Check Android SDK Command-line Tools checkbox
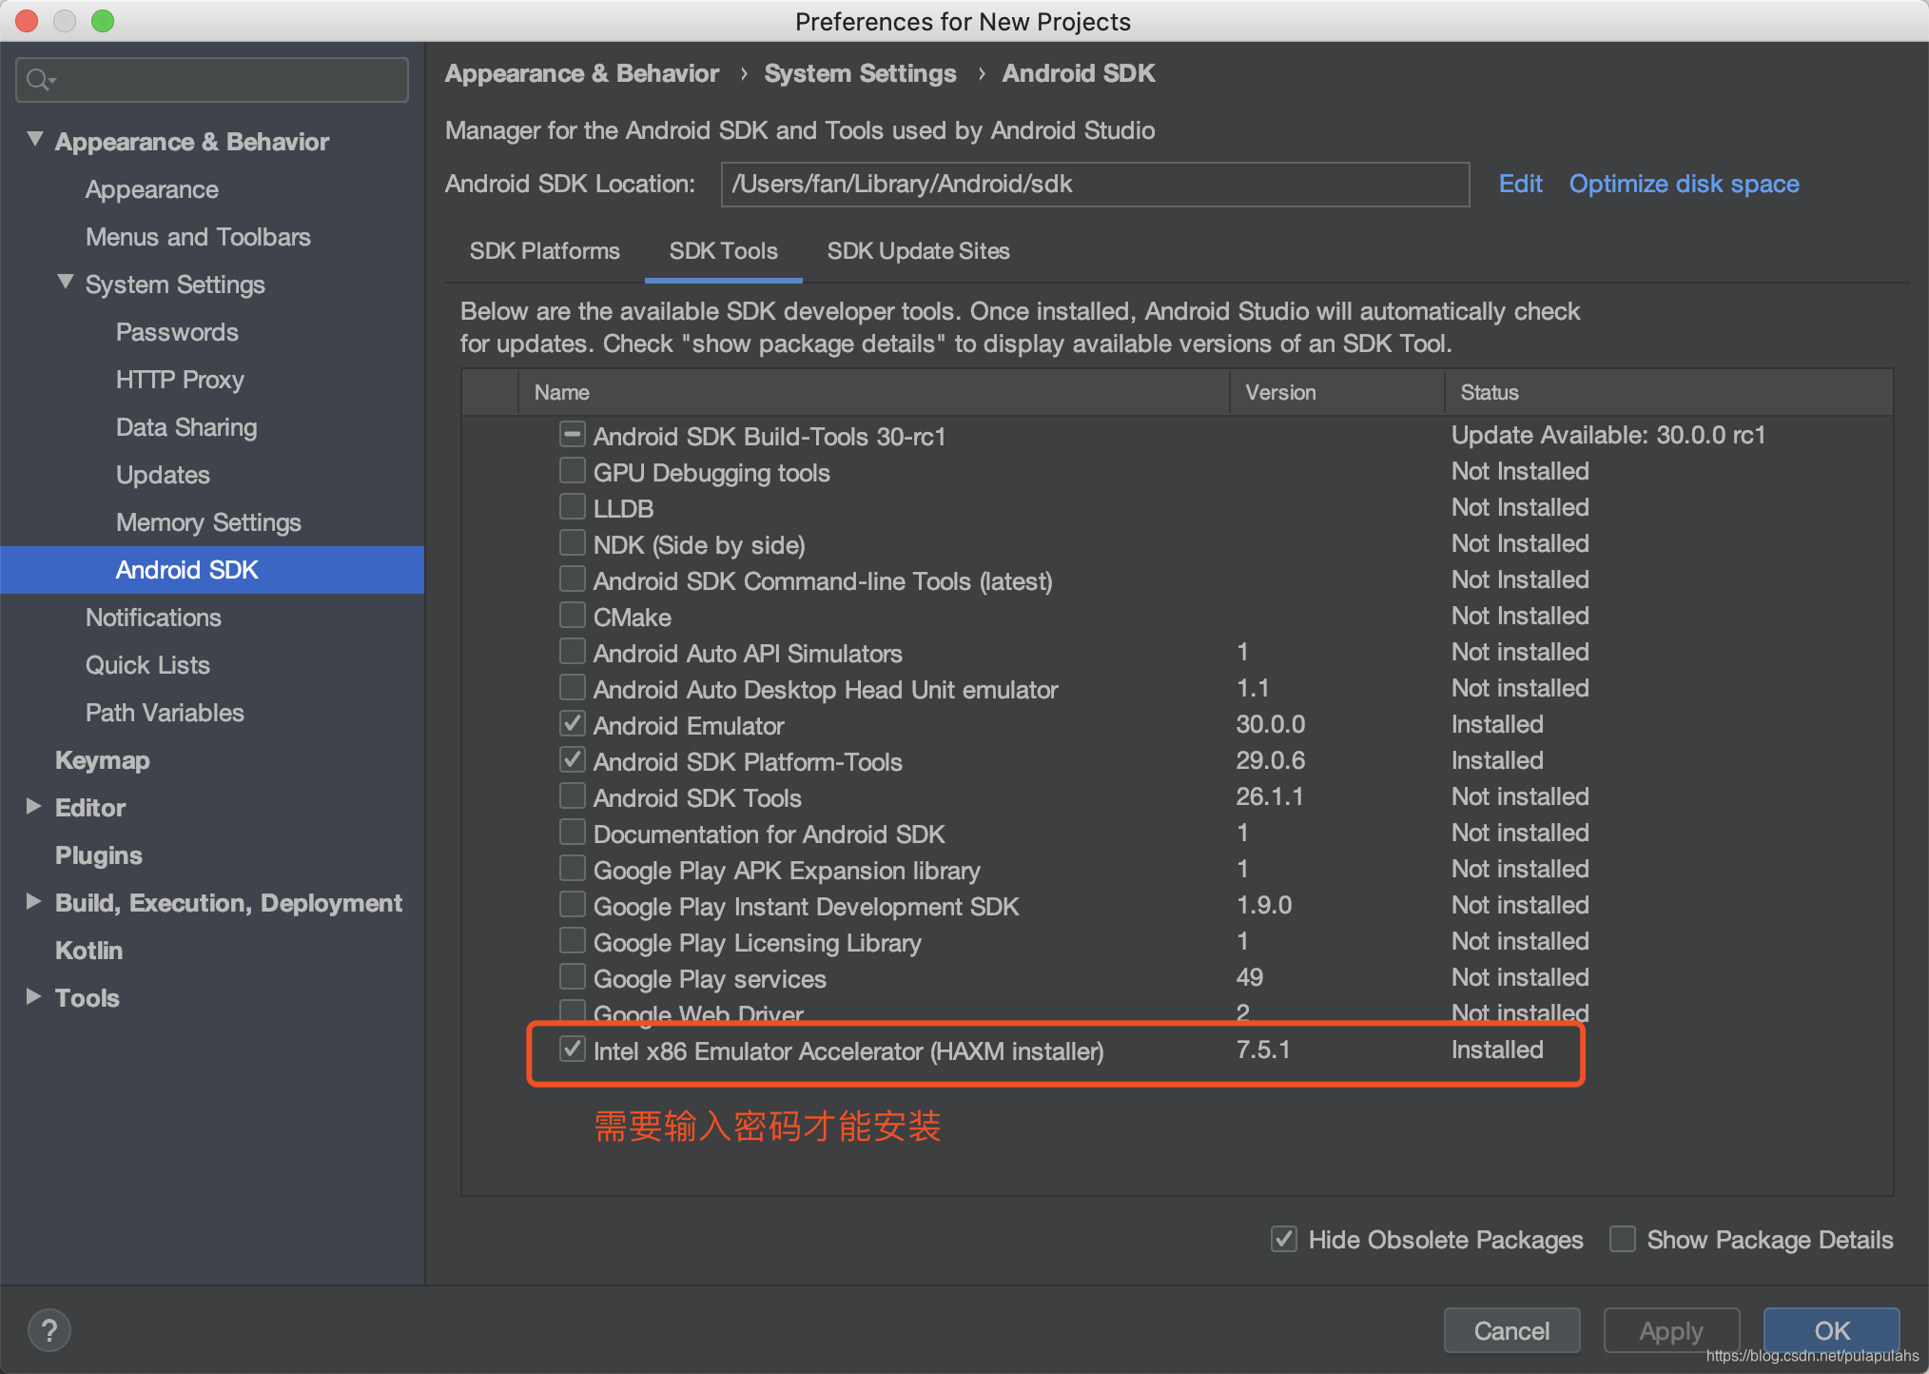1929x1374 pixels. click(572, 579)
